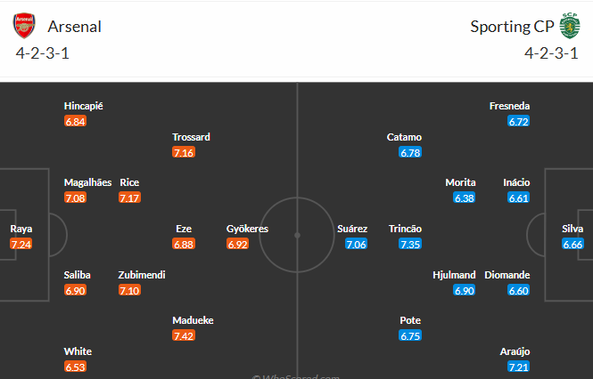Select player name Fresneda

click(509, 106)
